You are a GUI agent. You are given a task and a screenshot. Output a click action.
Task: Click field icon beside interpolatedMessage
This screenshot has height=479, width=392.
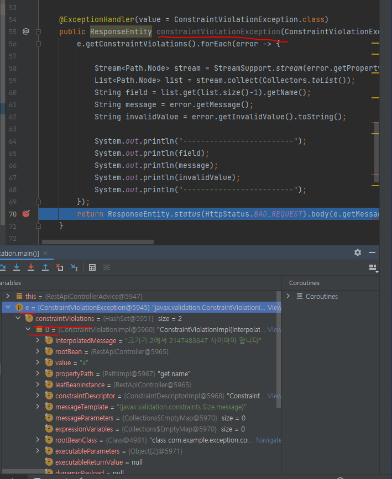[x=49, y=340]
